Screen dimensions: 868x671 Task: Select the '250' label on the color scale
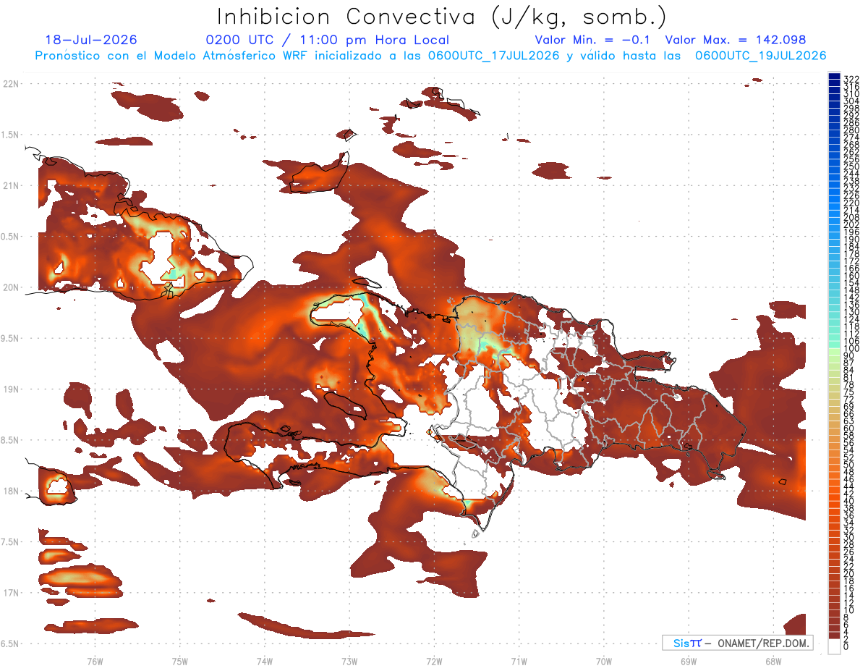pyautogui.click(x=851, y=166)
